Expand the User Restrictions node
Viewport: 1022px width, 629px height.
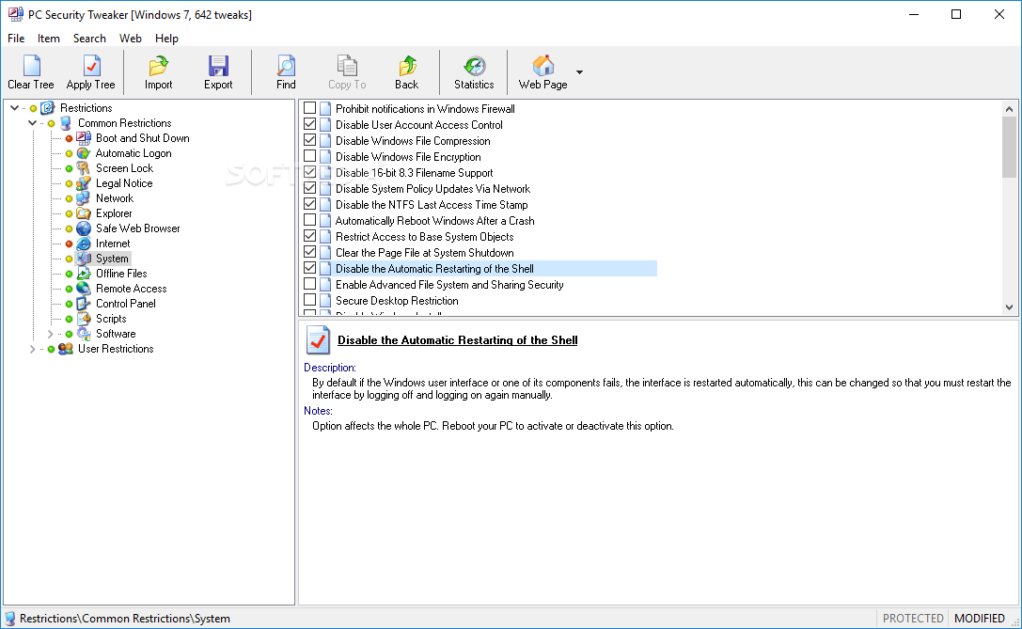pos(32,349)
